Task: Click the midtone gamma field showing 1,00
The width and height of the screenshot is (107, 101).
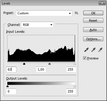Action: pyautogui.click(x=41, y=70)
